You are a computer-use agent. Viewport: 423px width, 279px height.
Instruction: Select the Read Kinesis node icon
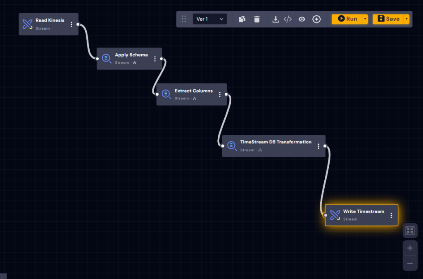coord(26,24)
